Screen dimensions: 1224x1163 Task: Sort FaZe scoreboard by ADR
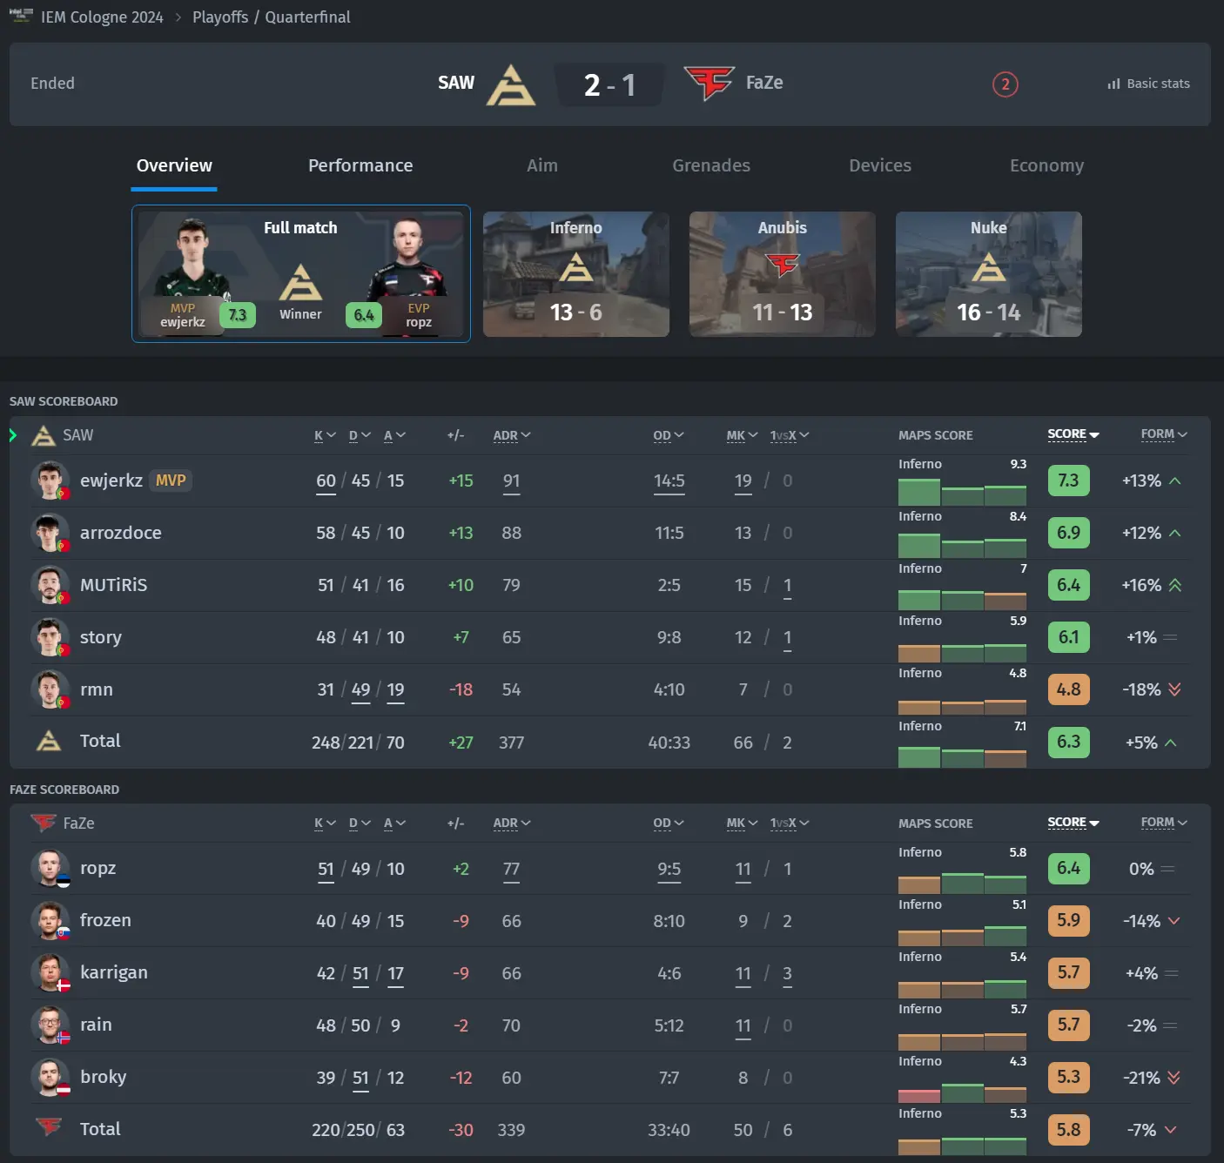click(x=512, y=823)
